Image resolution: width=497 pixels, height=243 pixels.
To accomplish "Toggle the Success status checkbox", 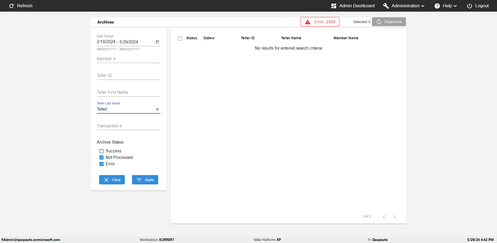I will pyautogui.click(x=101, y=151).
